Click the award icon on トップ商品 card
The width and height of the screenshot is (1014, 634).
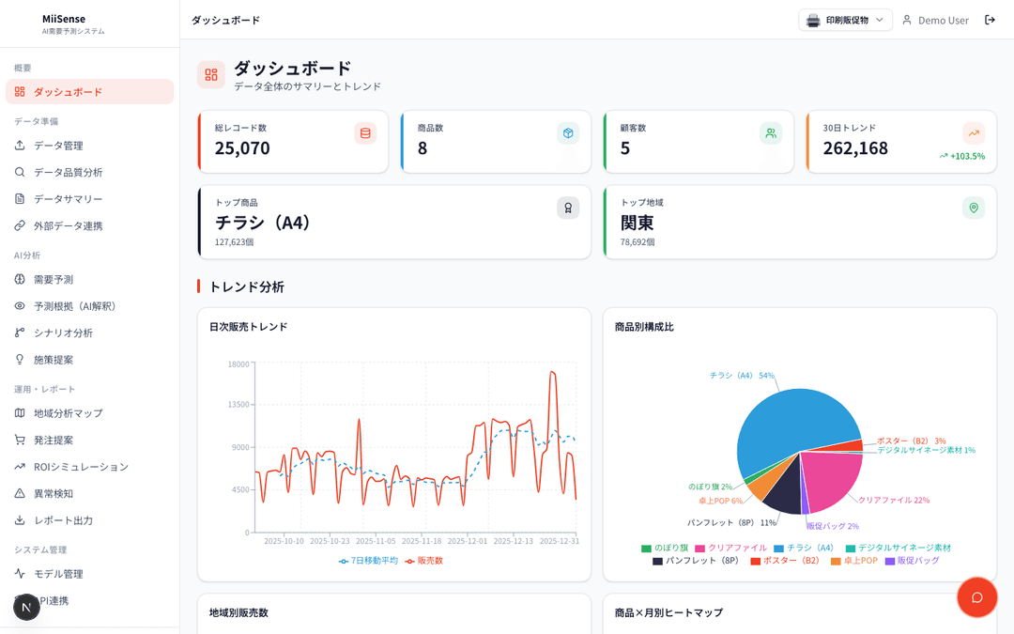pyautogui.click(x=568, y=208)
